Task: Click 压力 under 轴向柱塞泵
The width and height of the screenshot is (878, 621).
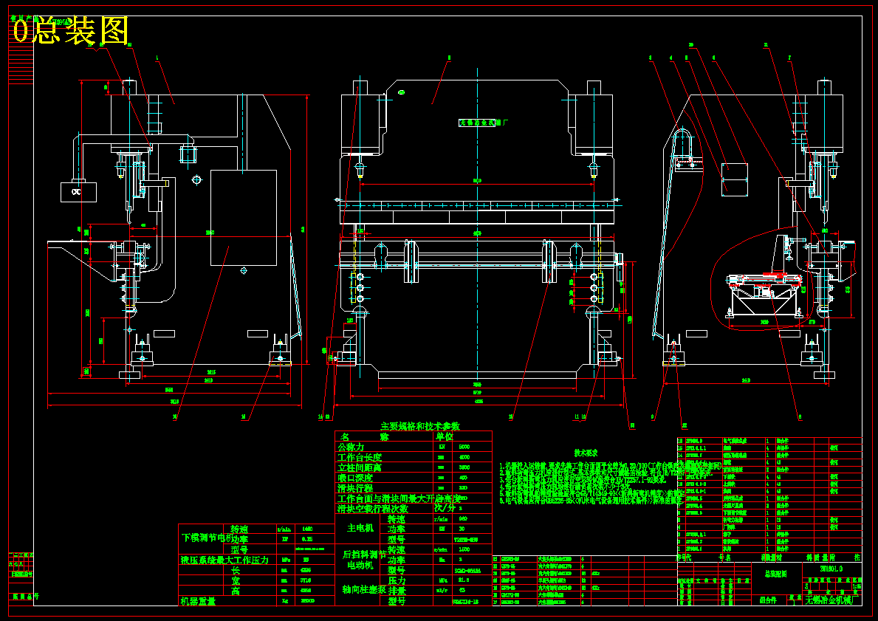Action: 396,580
